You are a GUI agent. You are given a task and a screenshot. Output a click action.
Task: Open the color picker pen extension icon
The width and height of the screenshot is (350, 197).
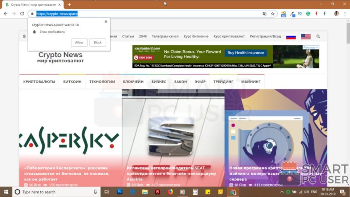coord(293,14)
